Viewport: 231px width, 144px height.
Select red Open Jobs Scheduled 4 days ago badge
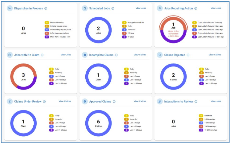point(194,33)
